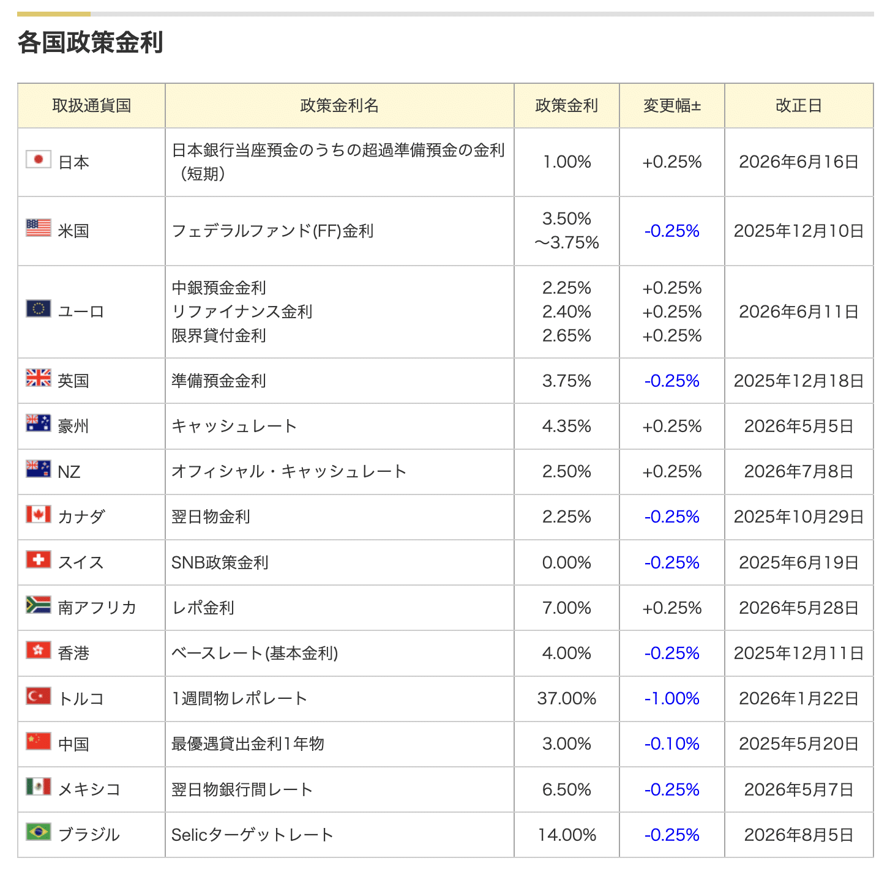The image size is (890, 869).
Task: Click the 2025年6月19日 revision date
Action: coord(799,562)
